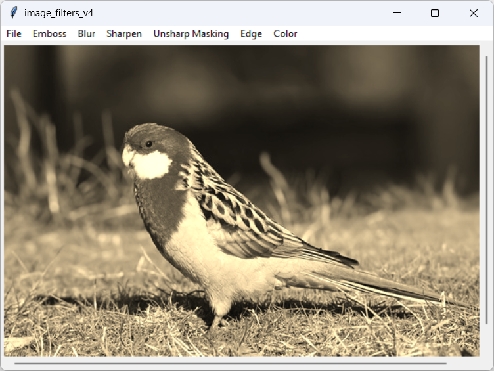
Task: Click the horizontal scrollbar below the image
Action: pos(231,364)
